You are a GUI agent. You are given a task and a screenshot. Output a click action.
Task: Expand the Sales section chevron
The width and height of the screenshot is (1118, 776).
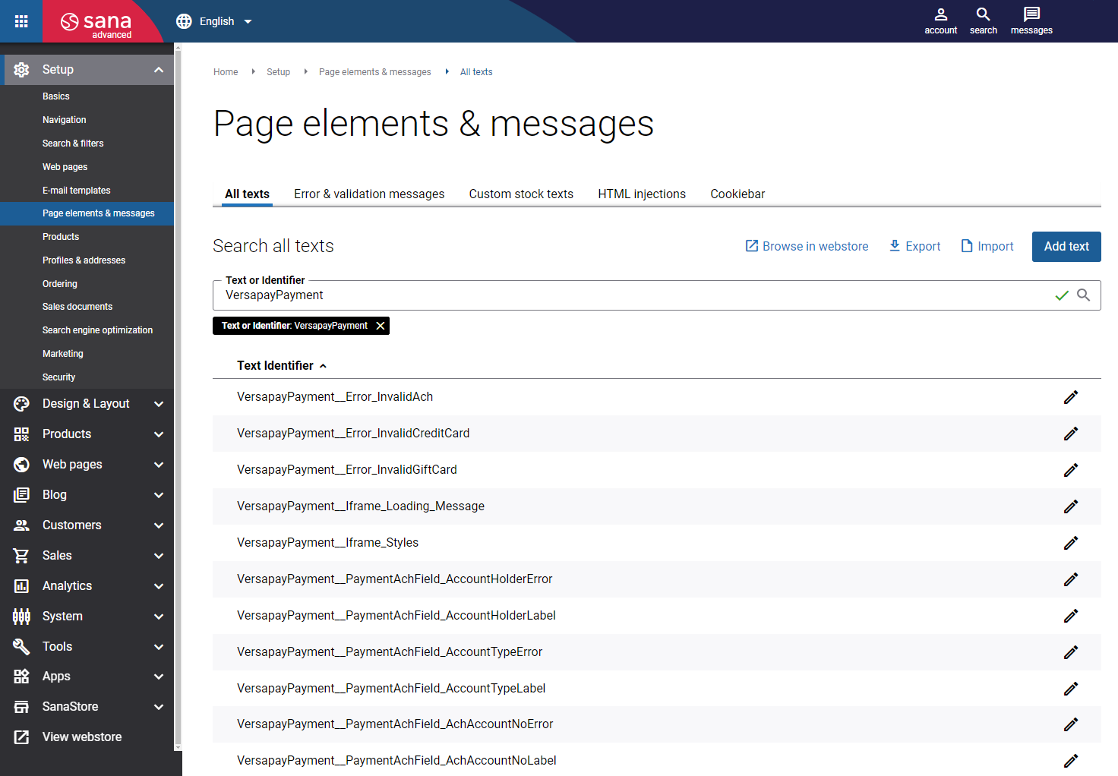point(159,556)
